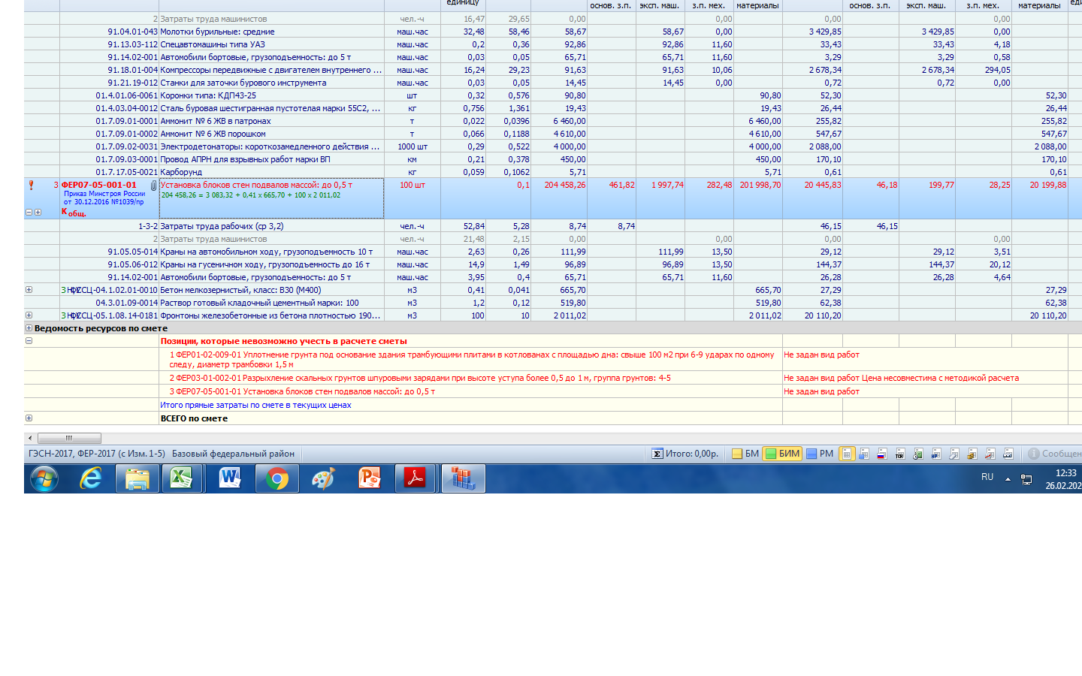Show hidden system tray icons
Screen dimensions: 1082x676
[1008, 479]
